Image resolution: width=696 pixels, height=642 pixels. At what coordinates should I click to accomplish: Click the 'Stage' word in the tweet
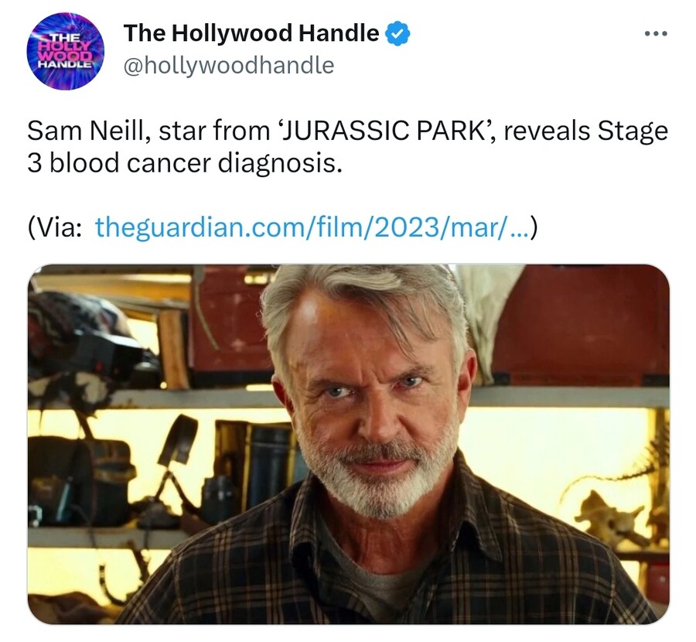(633, 131)
